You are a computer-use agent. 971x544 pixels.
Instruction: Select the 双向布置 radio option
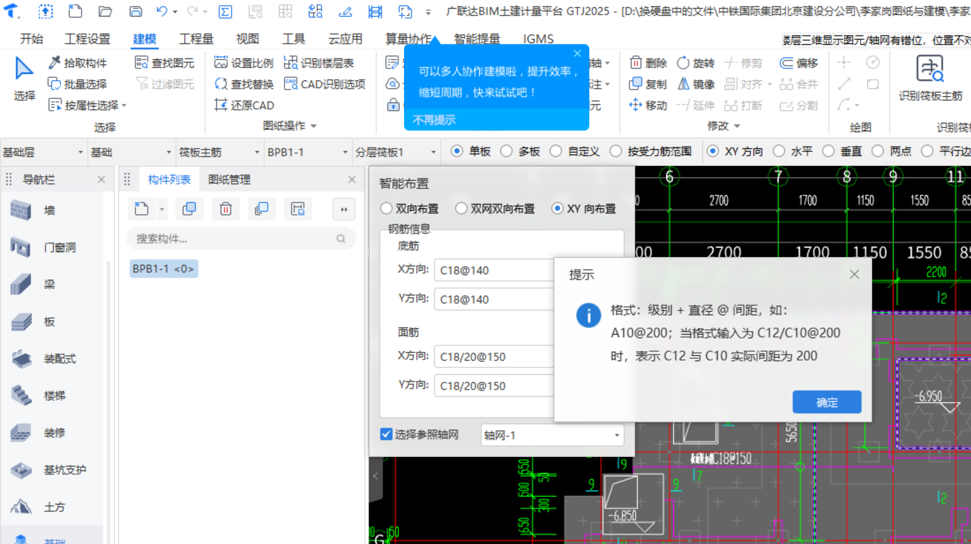(x=386, y=209)
